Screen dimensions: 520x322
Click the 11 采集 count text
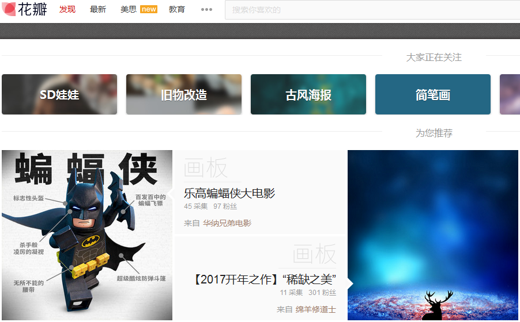pyautogui.click(x=291, y=293)
